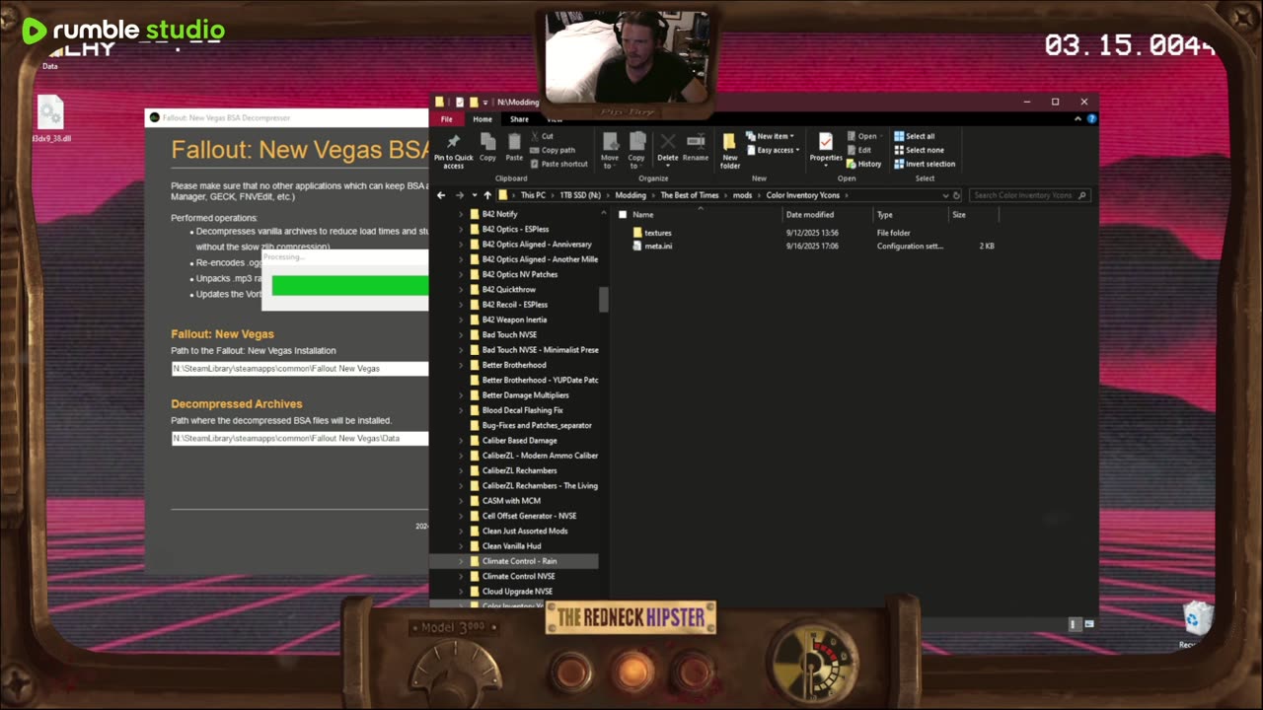
Task: Expand Clean Vanilla Hud tree node
Action: (461, 546)
